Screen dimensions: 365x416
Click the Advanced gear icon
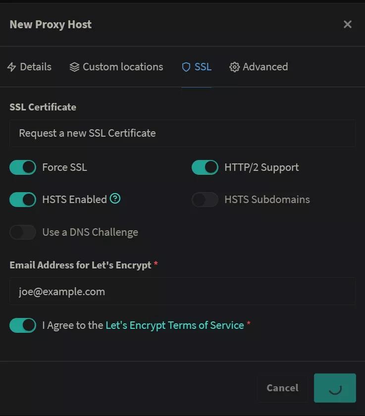click(234, 67)
